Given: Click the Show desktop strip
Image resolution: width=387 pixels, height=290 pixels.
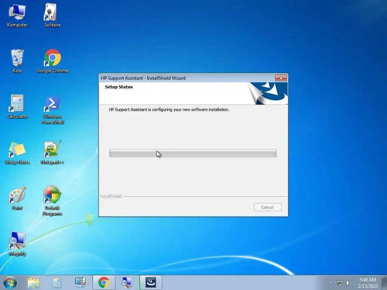Looking at the screenshot, I should click(x=384, y=282).
